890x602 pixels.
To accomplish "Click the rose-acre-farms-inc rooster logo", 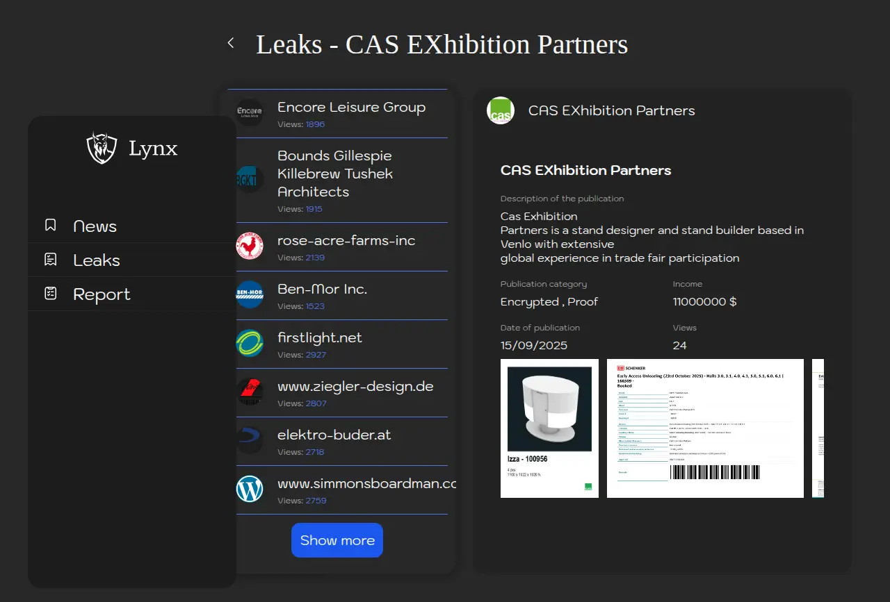I will pyautogui.click(x=250, y=246).
